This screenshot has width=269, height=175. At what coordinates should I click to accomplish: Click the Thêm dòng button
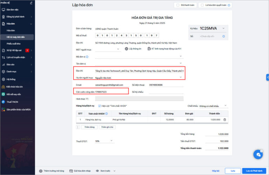[89, 127]
